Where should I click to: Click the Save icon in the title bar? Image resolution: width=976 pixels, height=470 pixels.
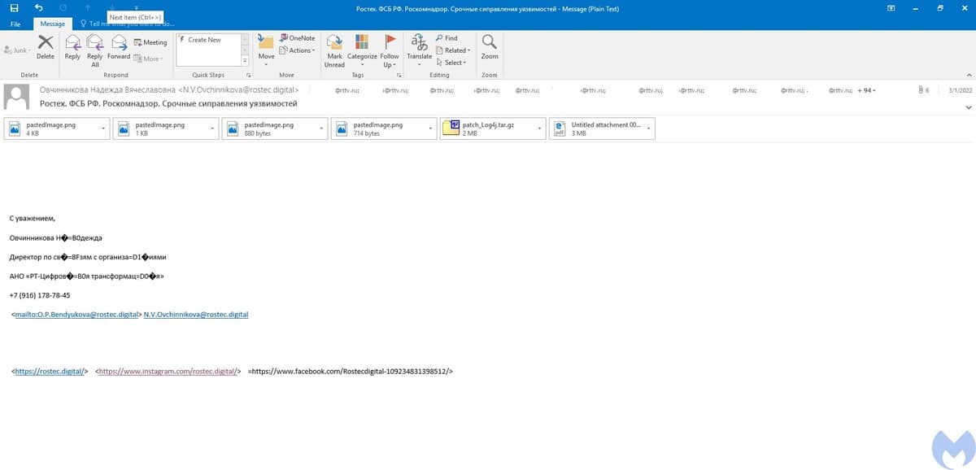[14, 7]
